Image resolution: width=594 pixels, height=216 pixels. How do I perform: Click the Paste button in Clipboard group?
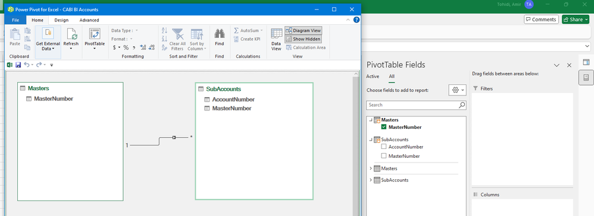point(15,37)
